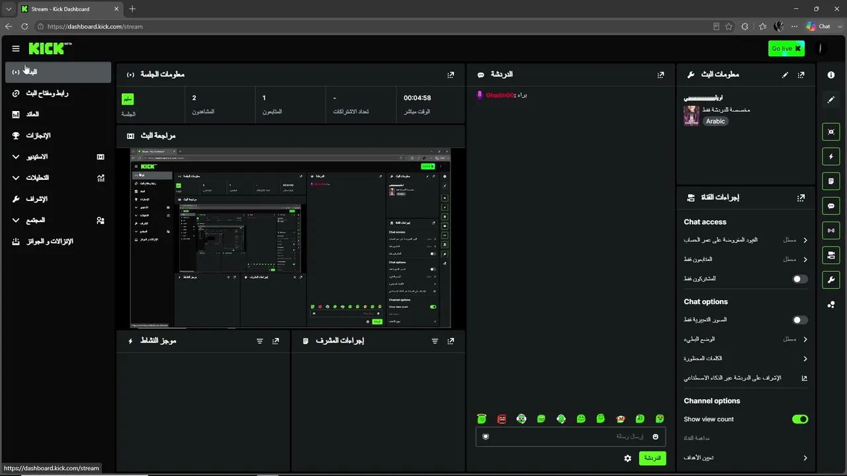Open الإشراف على الدردشة AI moderation link
This screenshot has width=847, height=476.
(746, 378)
